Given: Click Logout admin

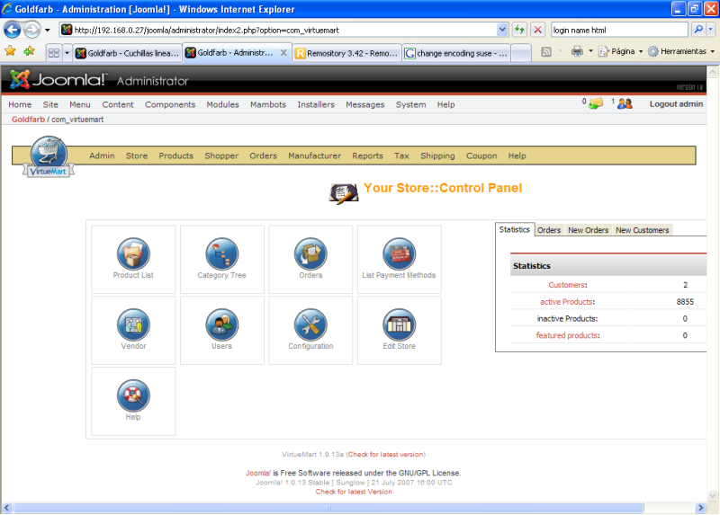Looking at the screenshot, I should [x=676, y=104].
